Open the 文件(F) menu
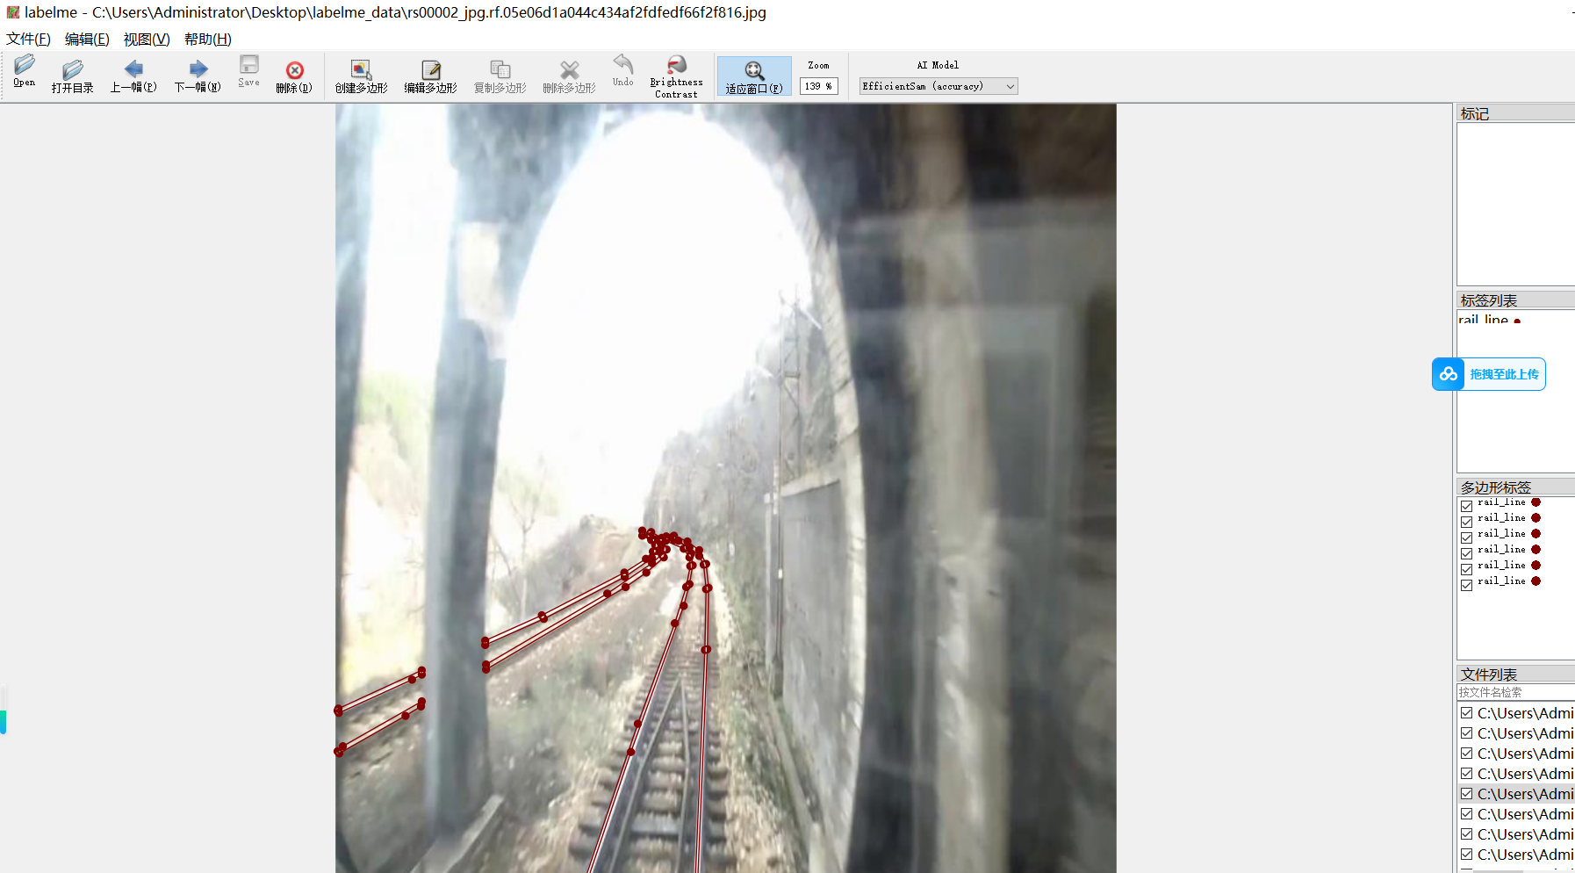Viewport: 1575px width, 873px height. tap(28, 39)
